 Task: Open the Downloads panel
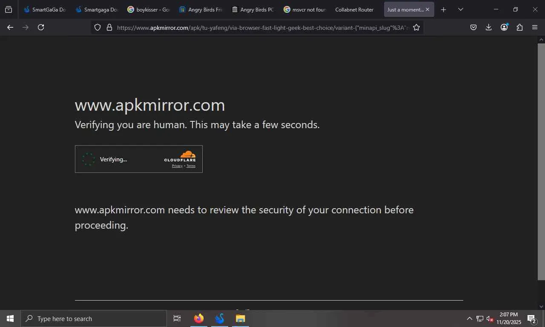tap(489, 27)
